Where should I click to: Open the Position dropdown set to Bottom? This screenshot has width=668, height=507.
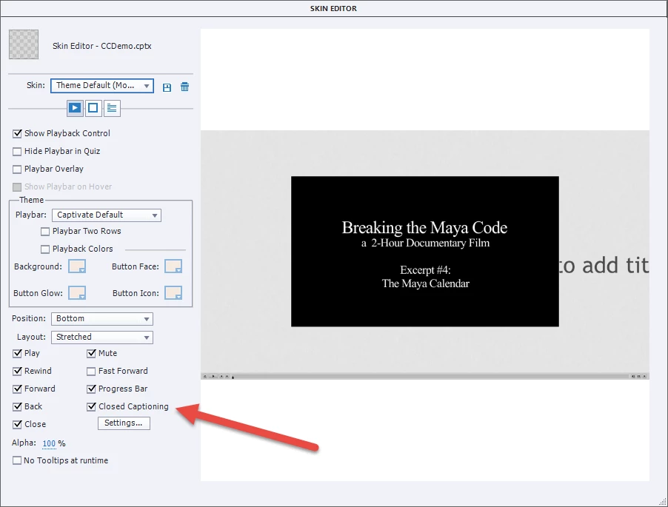pyautogui.click(x=101, y=319)
